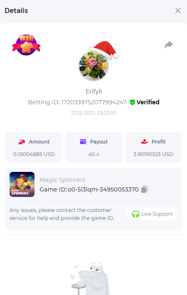
Task: Click the WIN badge icon
Action: coord(26,45)
